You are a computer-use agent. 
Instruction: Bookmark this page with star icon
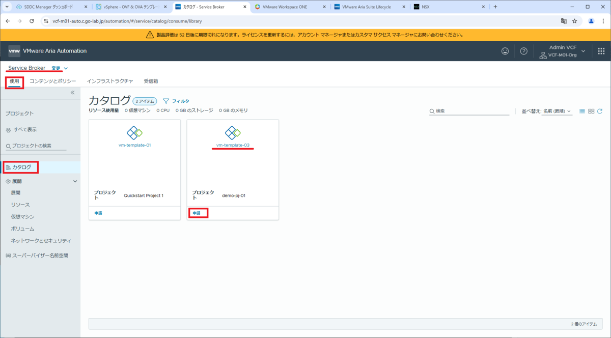click(574, 21)
